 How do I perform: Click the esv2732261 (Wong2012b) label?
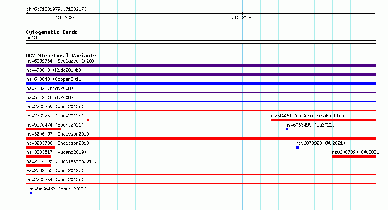point(55,116)
